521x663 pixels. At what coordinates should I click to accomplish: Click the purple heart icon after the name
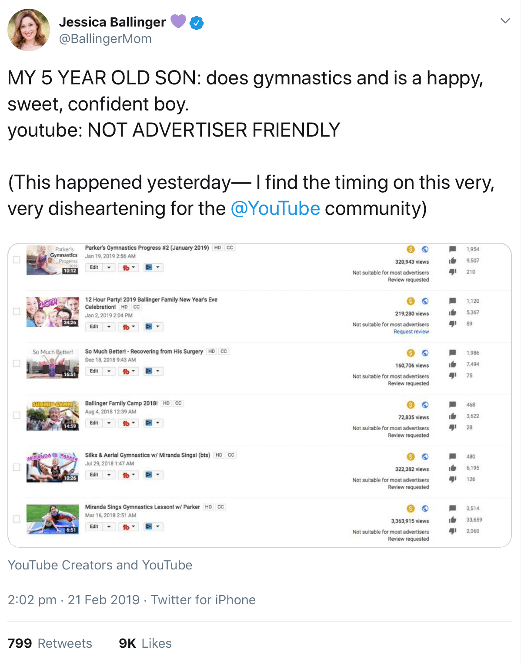(x=178, y=21)
